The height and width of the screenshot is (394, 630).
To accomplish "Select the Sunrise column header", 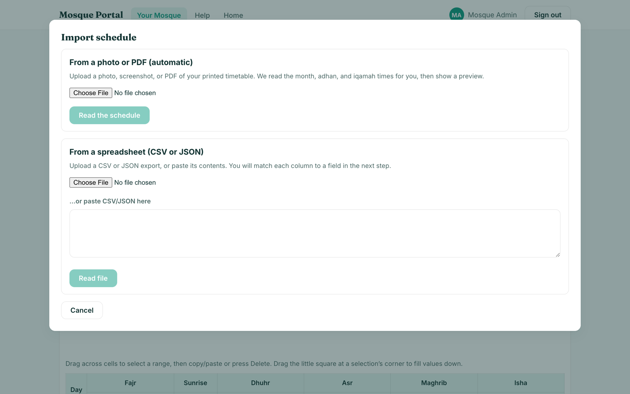I will click(195, 383).
